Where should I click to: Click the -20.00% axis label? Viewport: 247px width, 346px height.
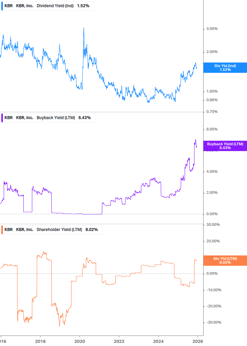point(214,306)
